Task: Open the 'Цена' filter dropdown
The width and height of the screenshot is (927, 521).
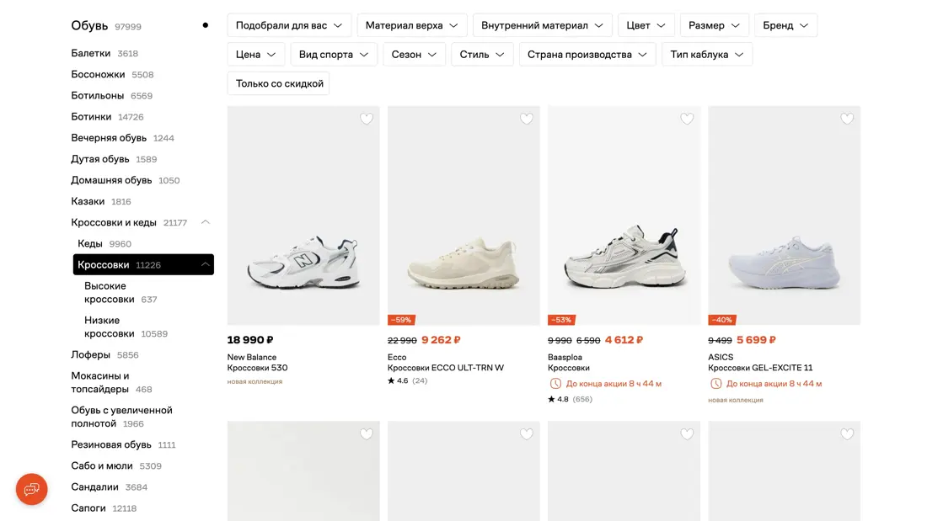Action: (256, 55)
